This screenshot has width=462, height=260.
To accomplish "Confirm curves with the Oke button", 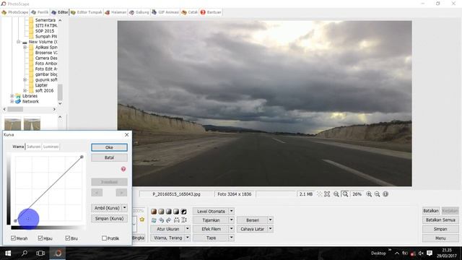I will [x=109, y=147].
